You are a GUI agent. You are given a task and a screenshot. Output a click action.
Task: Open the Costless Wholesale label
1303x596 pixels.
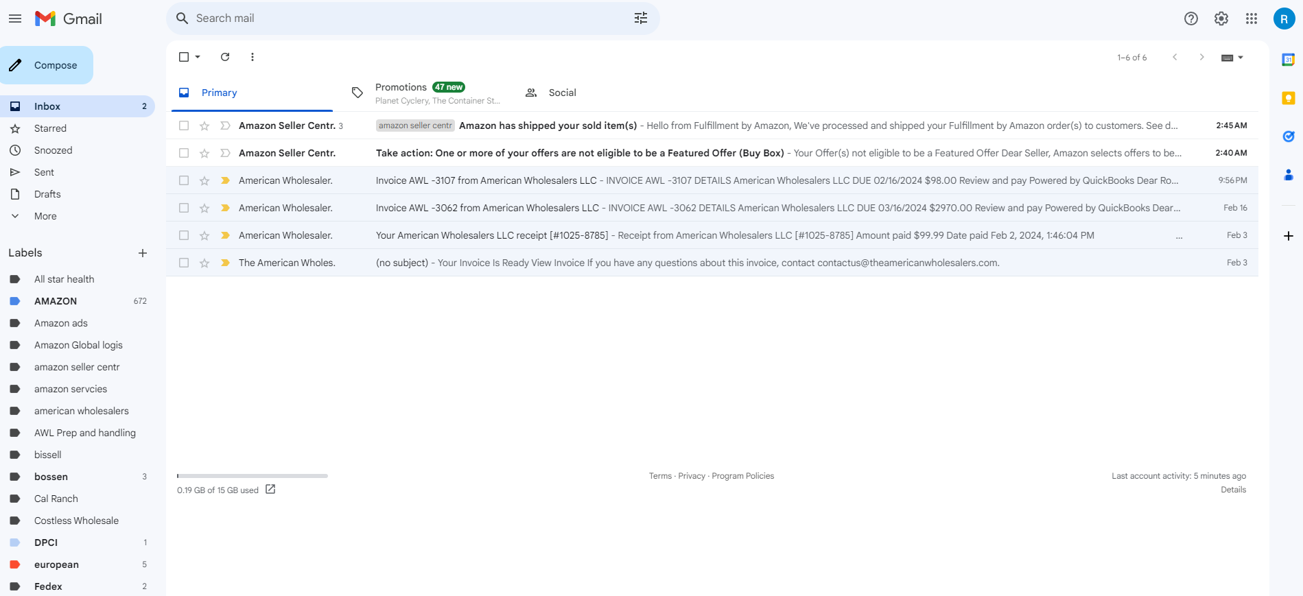tap(78, 521)
